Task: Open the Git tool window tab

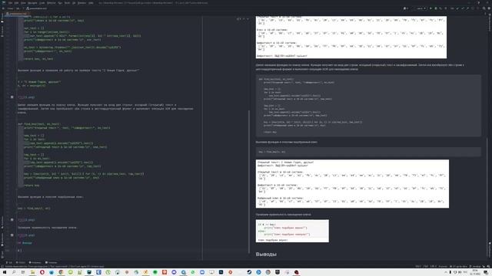Action: (x=9, y=262)
